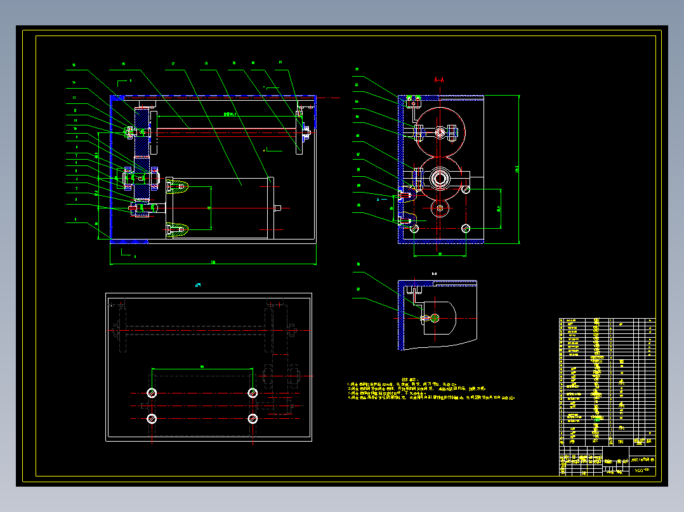
Task: Select the lower hatched motor mounting bolt
Action: pyautogui.click(x=177, y=229)
